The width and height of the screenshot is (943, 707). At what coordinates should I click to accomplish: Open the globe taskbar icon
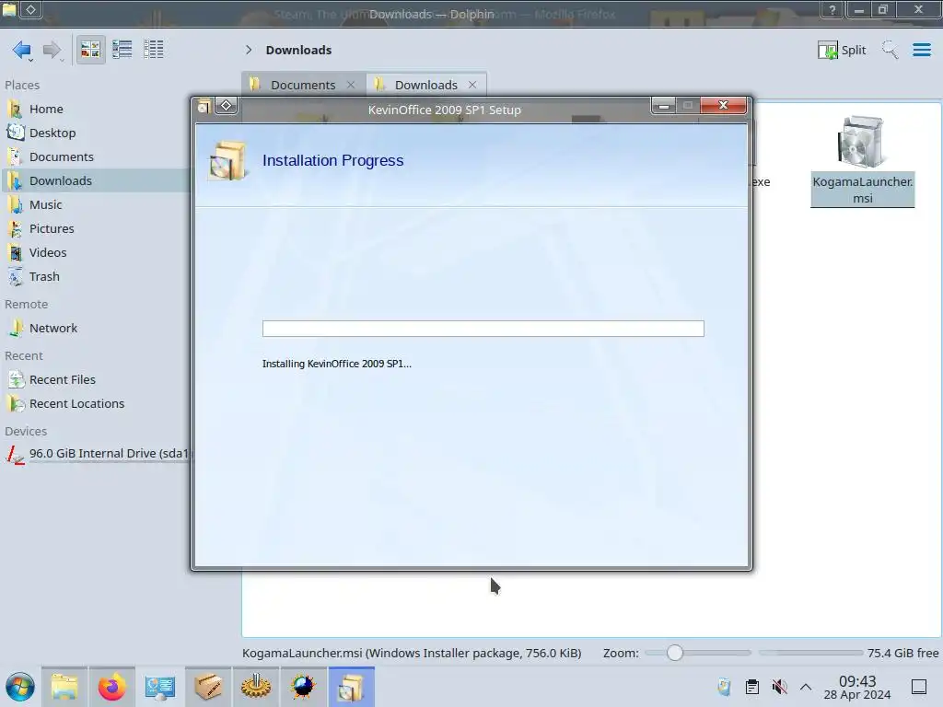(x=303, y=687)
